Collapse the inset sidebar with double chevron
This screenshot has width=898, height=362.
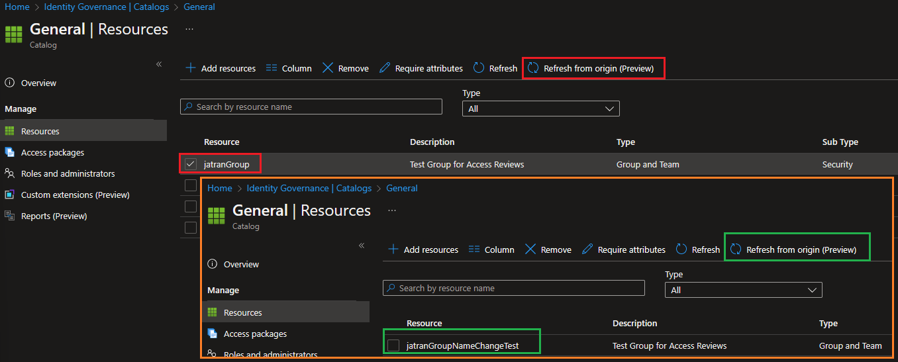(362, 246)
